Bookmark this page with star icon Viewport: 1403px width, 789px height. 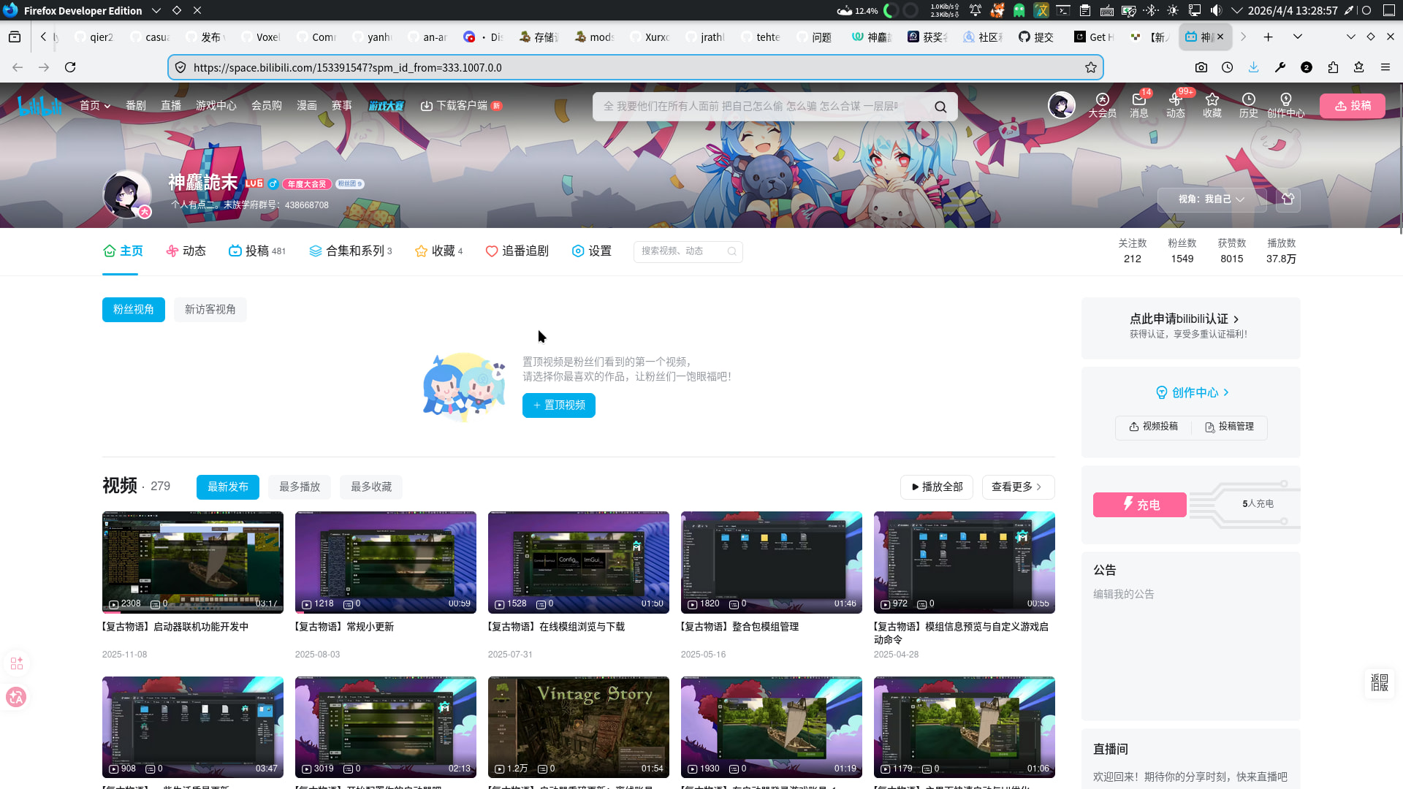tap(1090, 67)
